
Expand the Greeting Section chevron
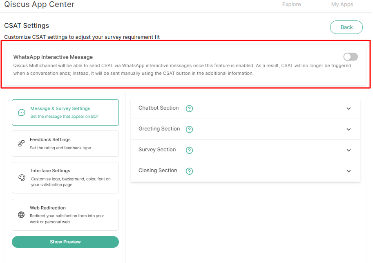pyautogui.click(x=348, y=129)
